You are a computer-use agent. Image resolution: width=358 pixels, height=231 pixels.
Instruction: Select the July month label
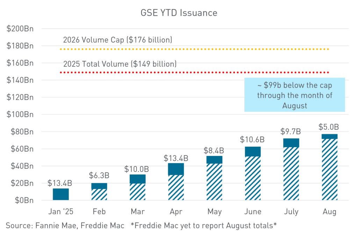tap(291, 212)
